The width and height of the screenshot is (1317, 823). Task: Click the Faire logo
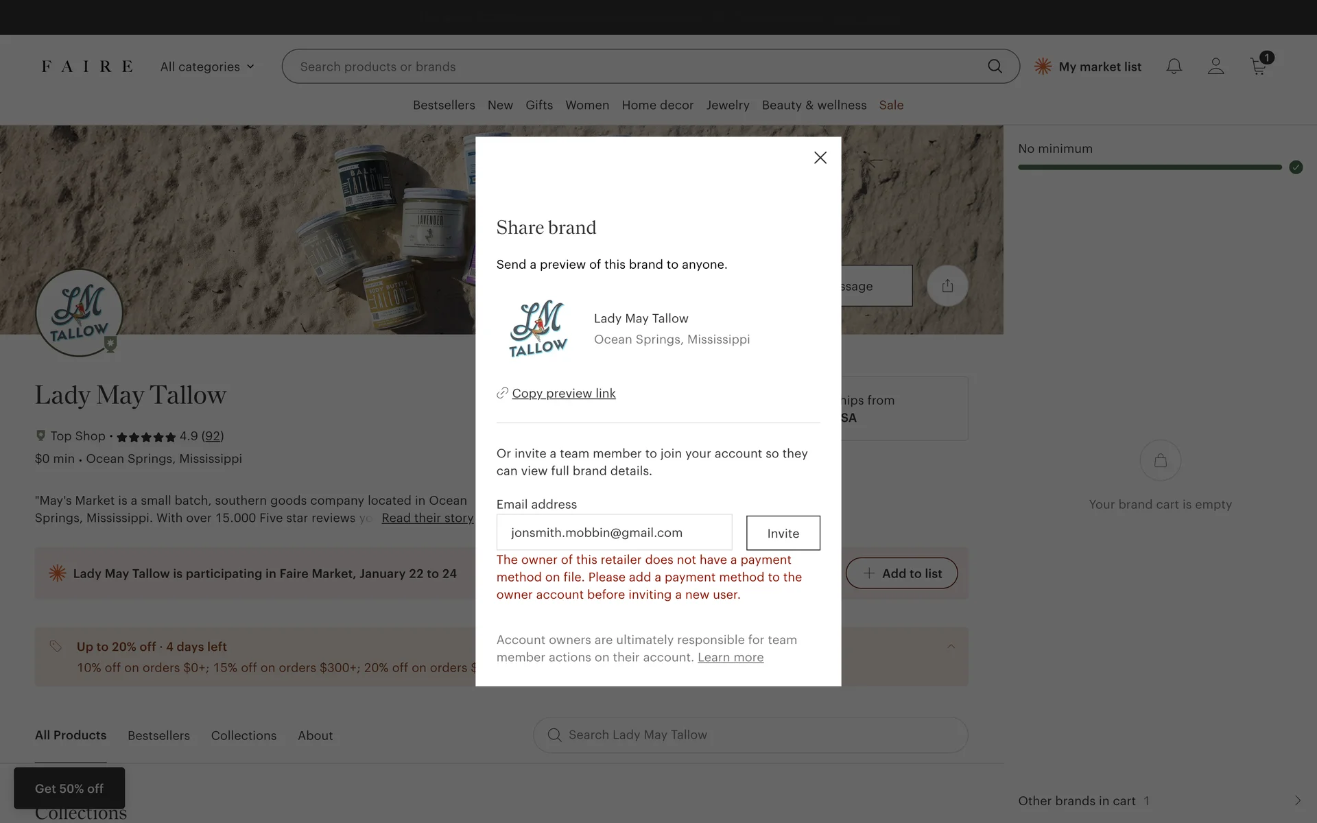pyautogui.click(x=87, y=67)
